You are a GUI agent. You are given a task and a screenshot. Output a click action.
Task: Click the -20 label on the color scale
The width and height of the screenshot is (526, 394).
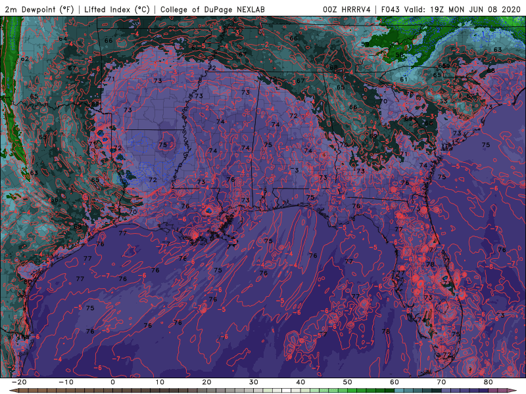point(18,382)
